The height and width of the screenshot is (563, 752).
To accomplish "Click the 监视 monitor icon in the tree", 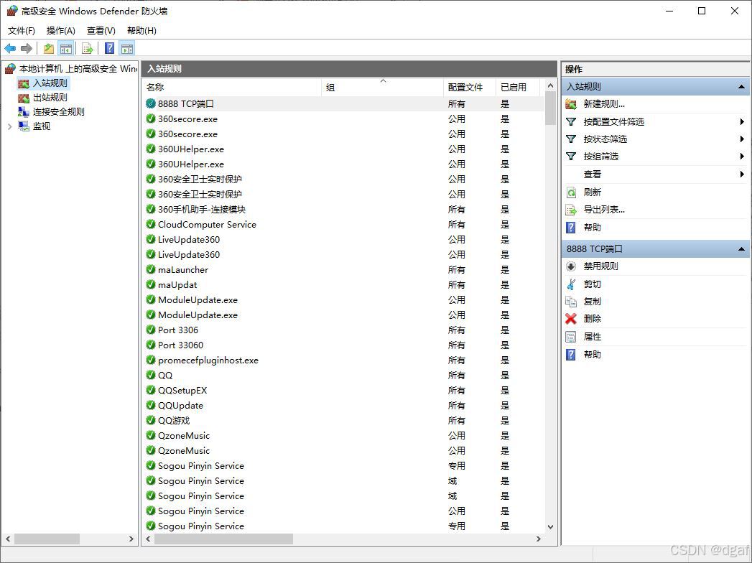I will pos(24,126).
